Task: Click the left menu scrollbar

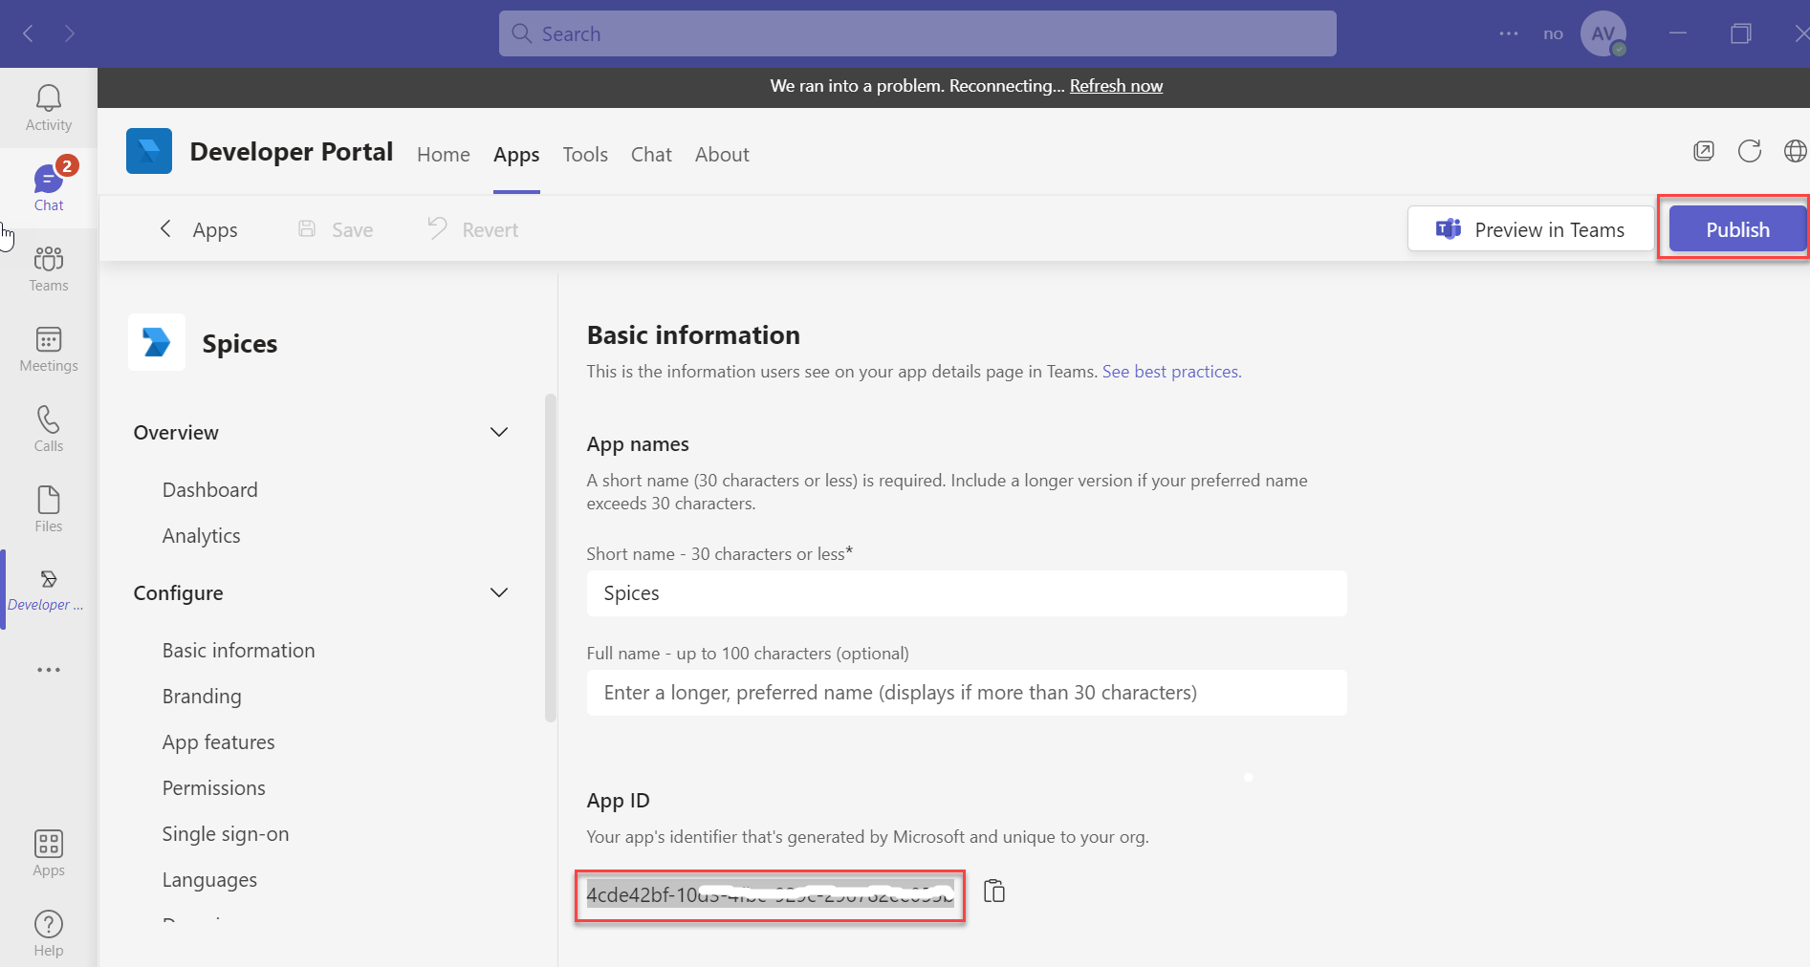Action: tap(551, 558)
